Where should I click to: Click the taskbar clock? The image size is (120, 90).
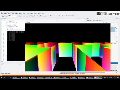[115, 77]
